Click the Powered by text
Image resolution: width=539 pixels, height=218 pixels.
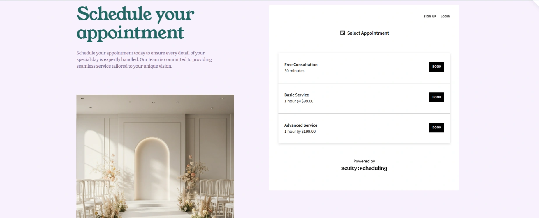[x=364, y=161]
